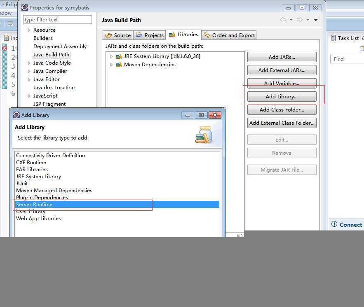Expand the Java Editor tree item

click(29, 79)
